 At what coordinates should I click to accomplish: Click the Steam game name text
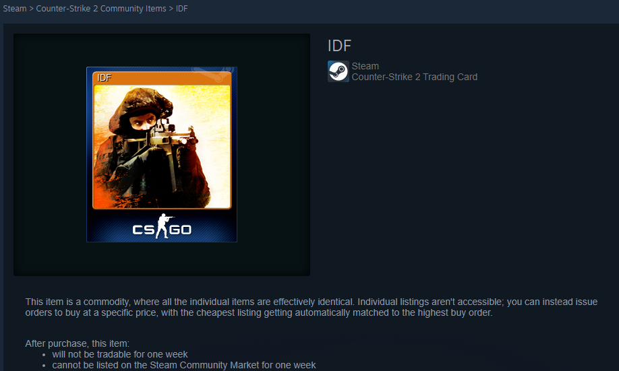pos(365,66)
